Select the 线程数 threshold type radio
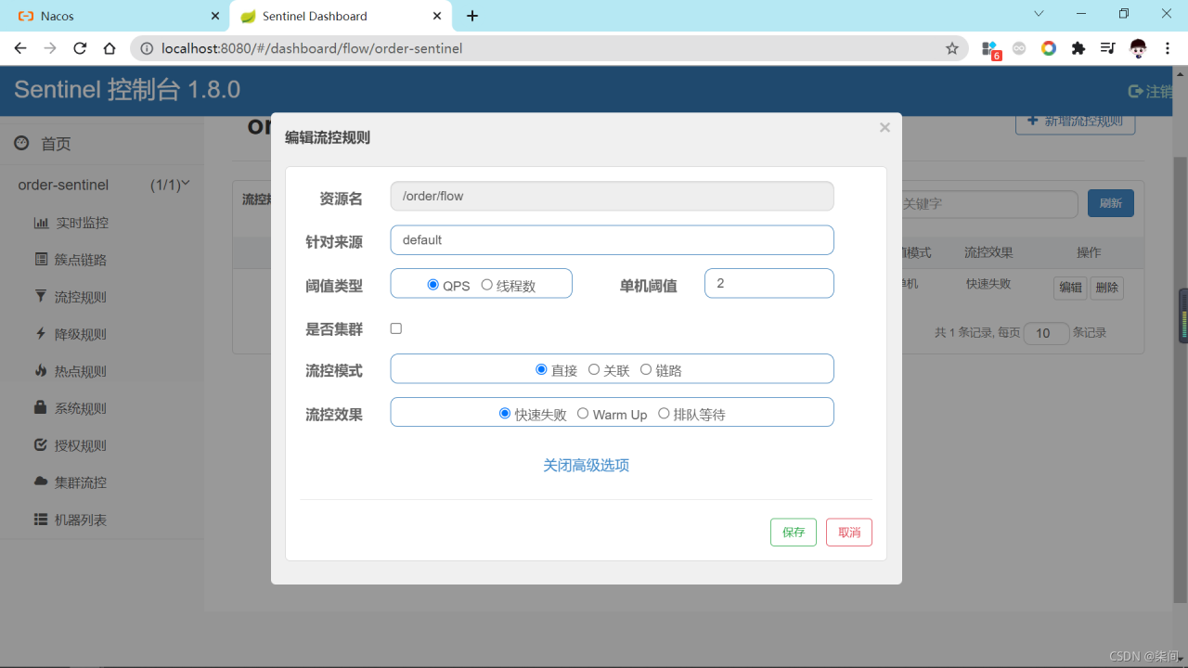 [486, 285]
